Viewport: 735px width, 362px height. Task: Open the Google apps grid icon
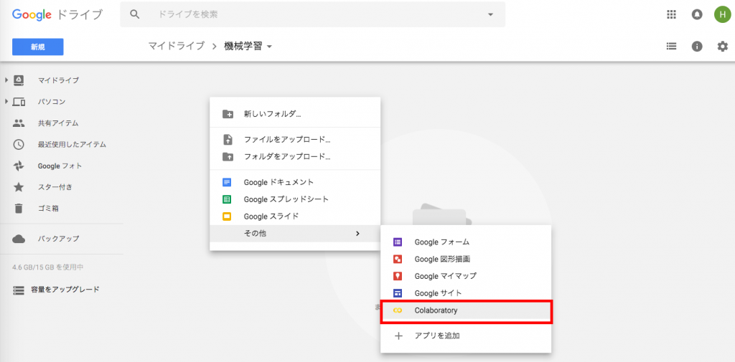coord(671,14)
